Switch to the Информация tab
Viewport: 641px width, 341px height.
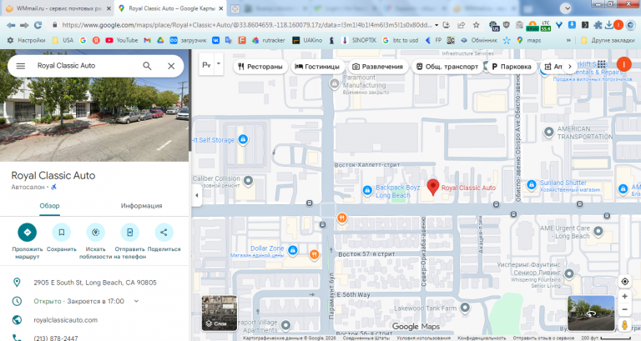click(x=141, y=206)
